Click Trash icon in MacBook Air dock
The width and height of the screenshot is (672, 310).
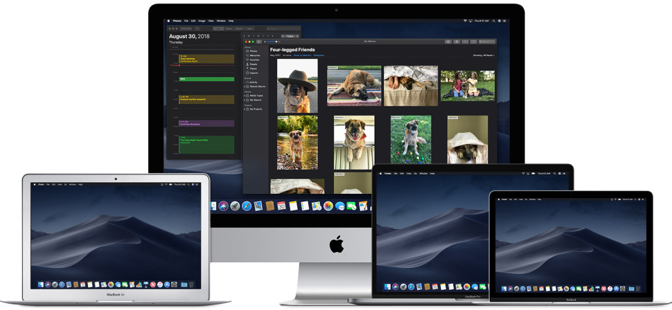(x=191, y=284)
